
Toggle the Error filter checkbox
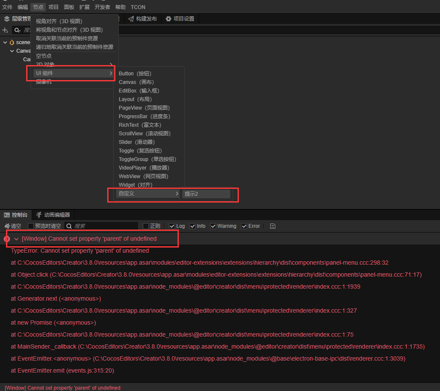pos(244,226)
